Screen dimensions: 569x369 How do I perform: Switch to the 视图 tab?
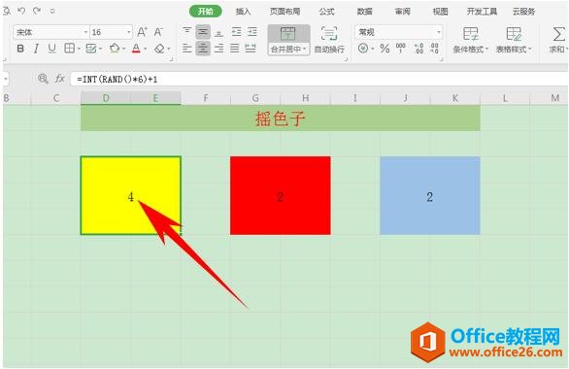(440, 12)
